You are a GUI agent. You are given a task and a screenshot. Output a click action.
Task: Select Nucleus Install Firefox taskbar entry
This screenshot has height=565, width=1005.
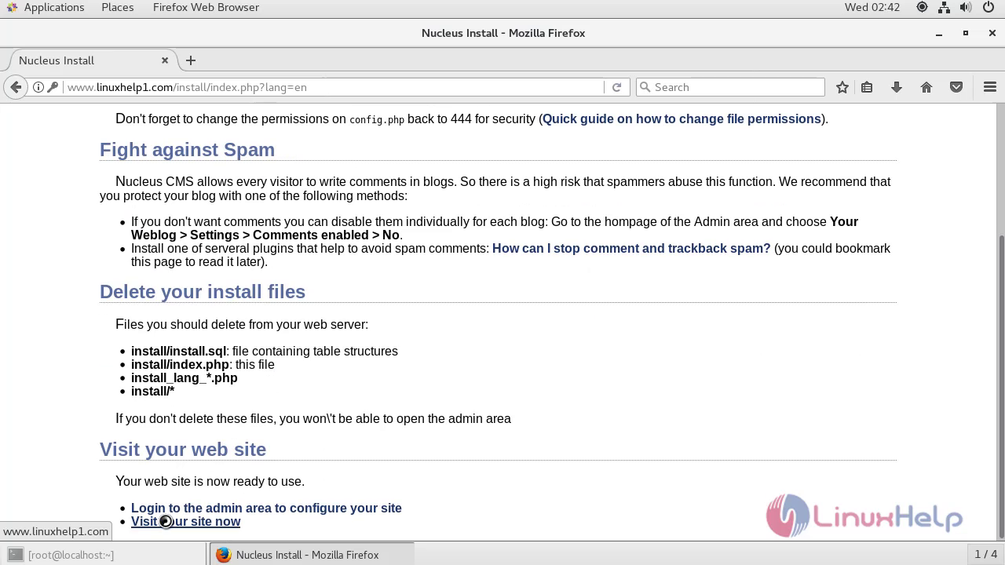pyautogui.click(x=311, y=555)
